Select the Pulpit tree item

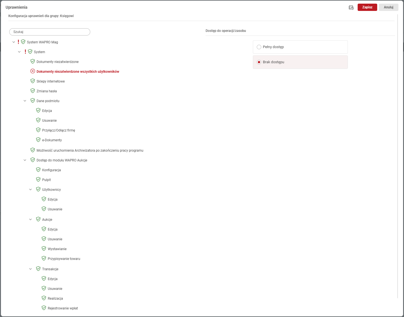(x=46, y=180)
